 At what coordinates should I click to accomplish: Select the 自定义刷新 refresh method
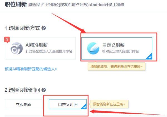pyautogui.click(x=117, y=48)
